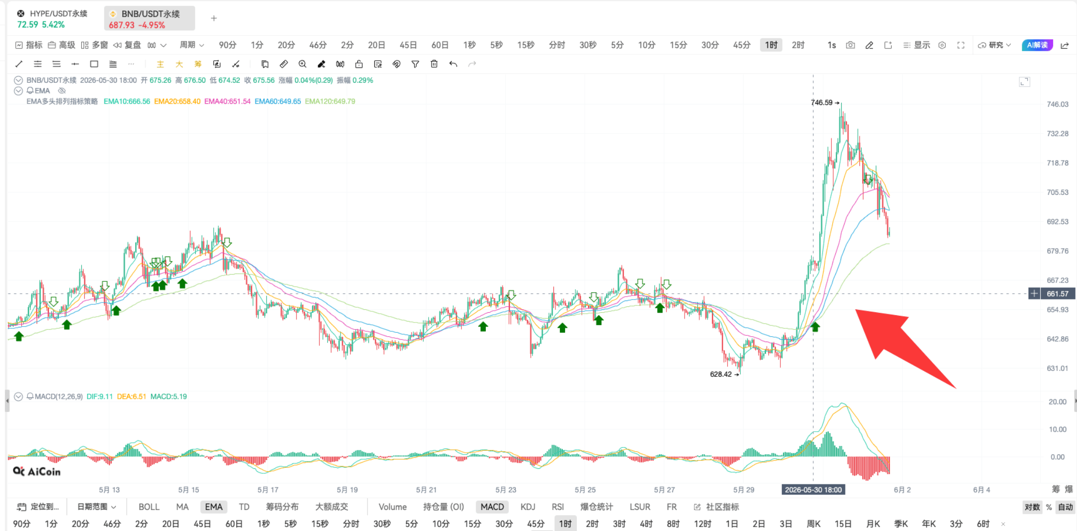Toggle hide drawings eye-link icon
The image size is (1077, 531).
click(x=396, y=64)
